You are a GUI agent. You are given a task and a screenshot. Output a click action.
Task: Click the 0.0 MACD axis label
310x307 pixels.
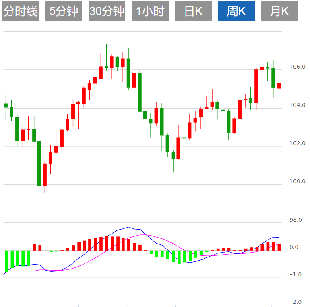point(294,247)
